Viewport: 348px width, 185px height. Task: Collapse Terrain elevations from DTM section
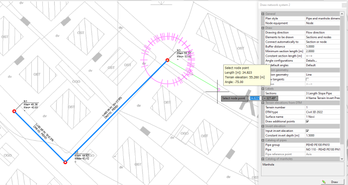pyautogui.click(x=263, y=102)
